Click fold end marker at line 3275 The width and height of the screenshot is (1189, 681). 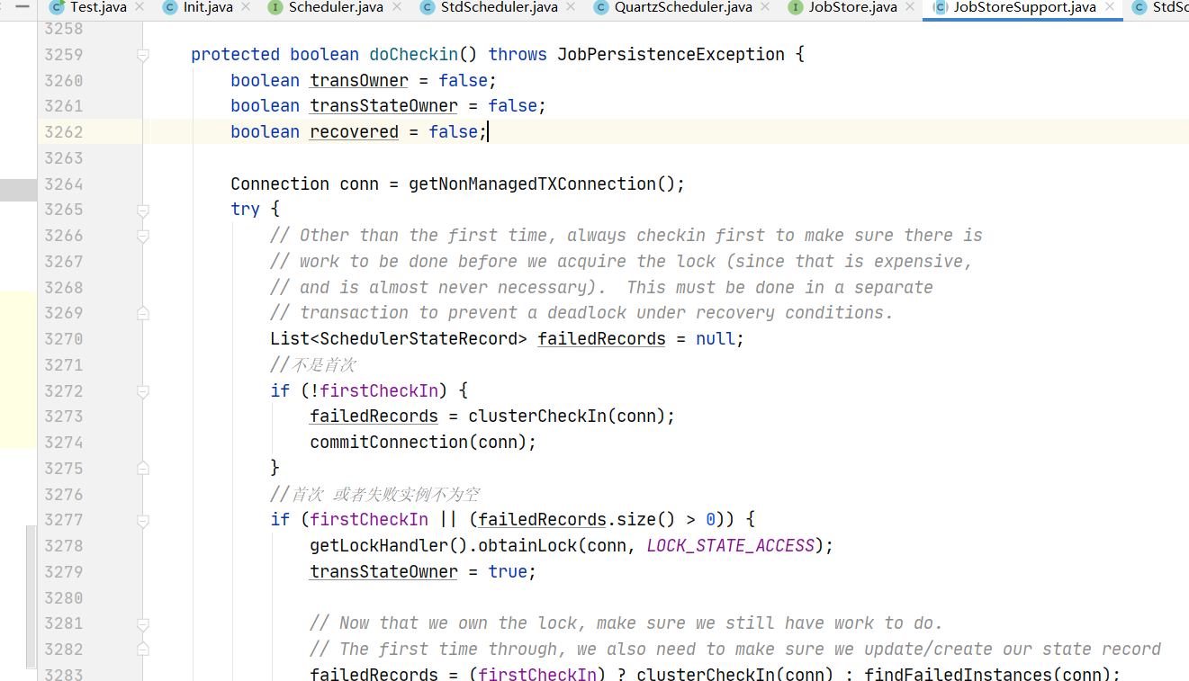pos(142,468)
